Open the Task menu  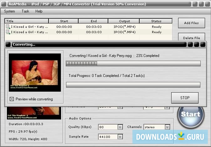pos(25,11)
